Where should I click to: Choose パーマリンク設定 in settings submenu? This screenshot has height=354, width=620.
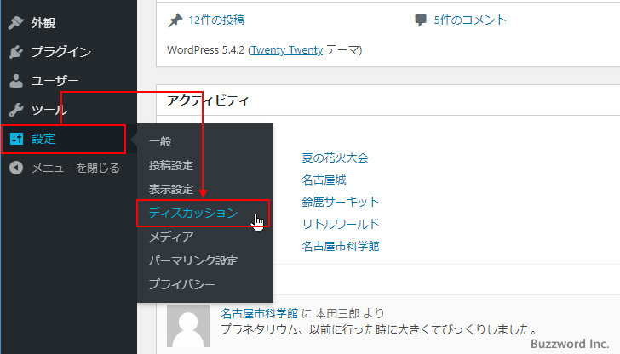pyautogui.click(x=193, y=260)
